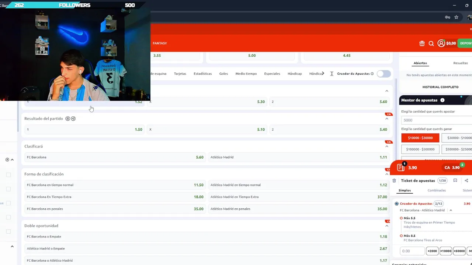Save ticket with the bookmark icon
Viewport: 472px width, 265px height.
tap(455, 180)
